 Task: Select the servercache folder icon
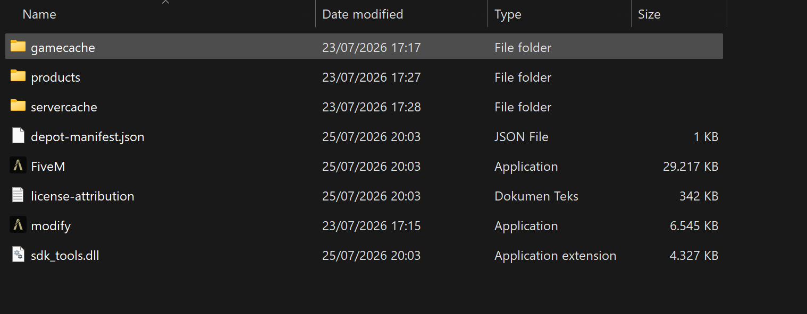(x=18, y=106)
